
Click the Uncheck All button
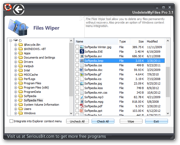point(77,121)
